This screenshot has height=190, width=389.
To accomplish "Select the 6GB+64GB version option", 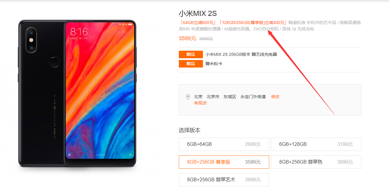I will pyautogui.click(x=224, y=144).
